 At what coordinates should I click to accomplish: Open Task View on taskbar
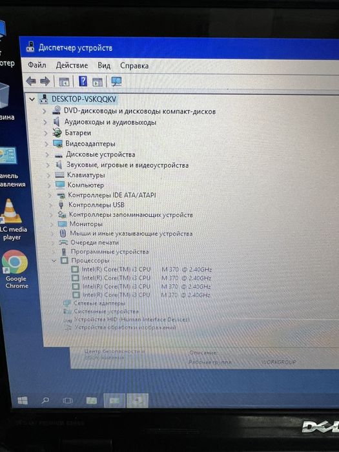(x=67, y=400)
